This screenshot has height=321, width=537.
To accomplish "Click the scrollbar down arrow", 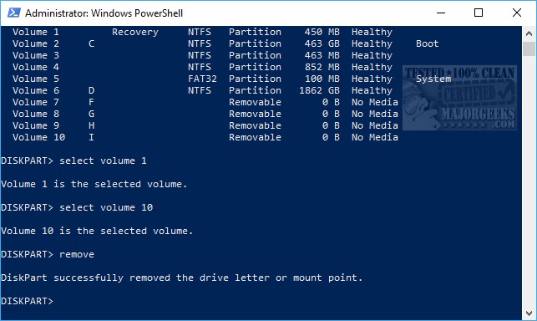I will point(529,313).
